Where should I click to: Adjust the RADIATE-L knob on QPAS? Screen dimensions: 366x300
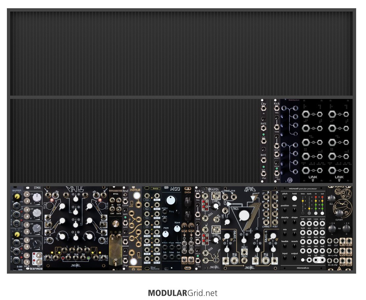[x=227, y=236]
